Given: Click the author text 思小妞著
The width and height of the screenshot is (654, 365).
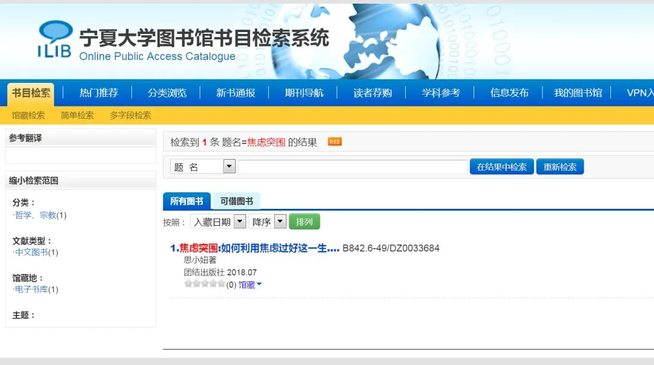Looking at the screenshot, I should click(x=200, y=260).
